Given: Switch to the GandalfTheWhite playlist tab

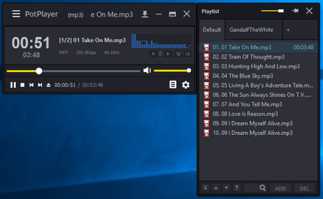Looking at the screenshot, I should tap(251, 30).
